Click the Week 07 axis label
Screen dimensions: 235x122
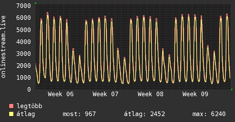[x=106, y=94]
